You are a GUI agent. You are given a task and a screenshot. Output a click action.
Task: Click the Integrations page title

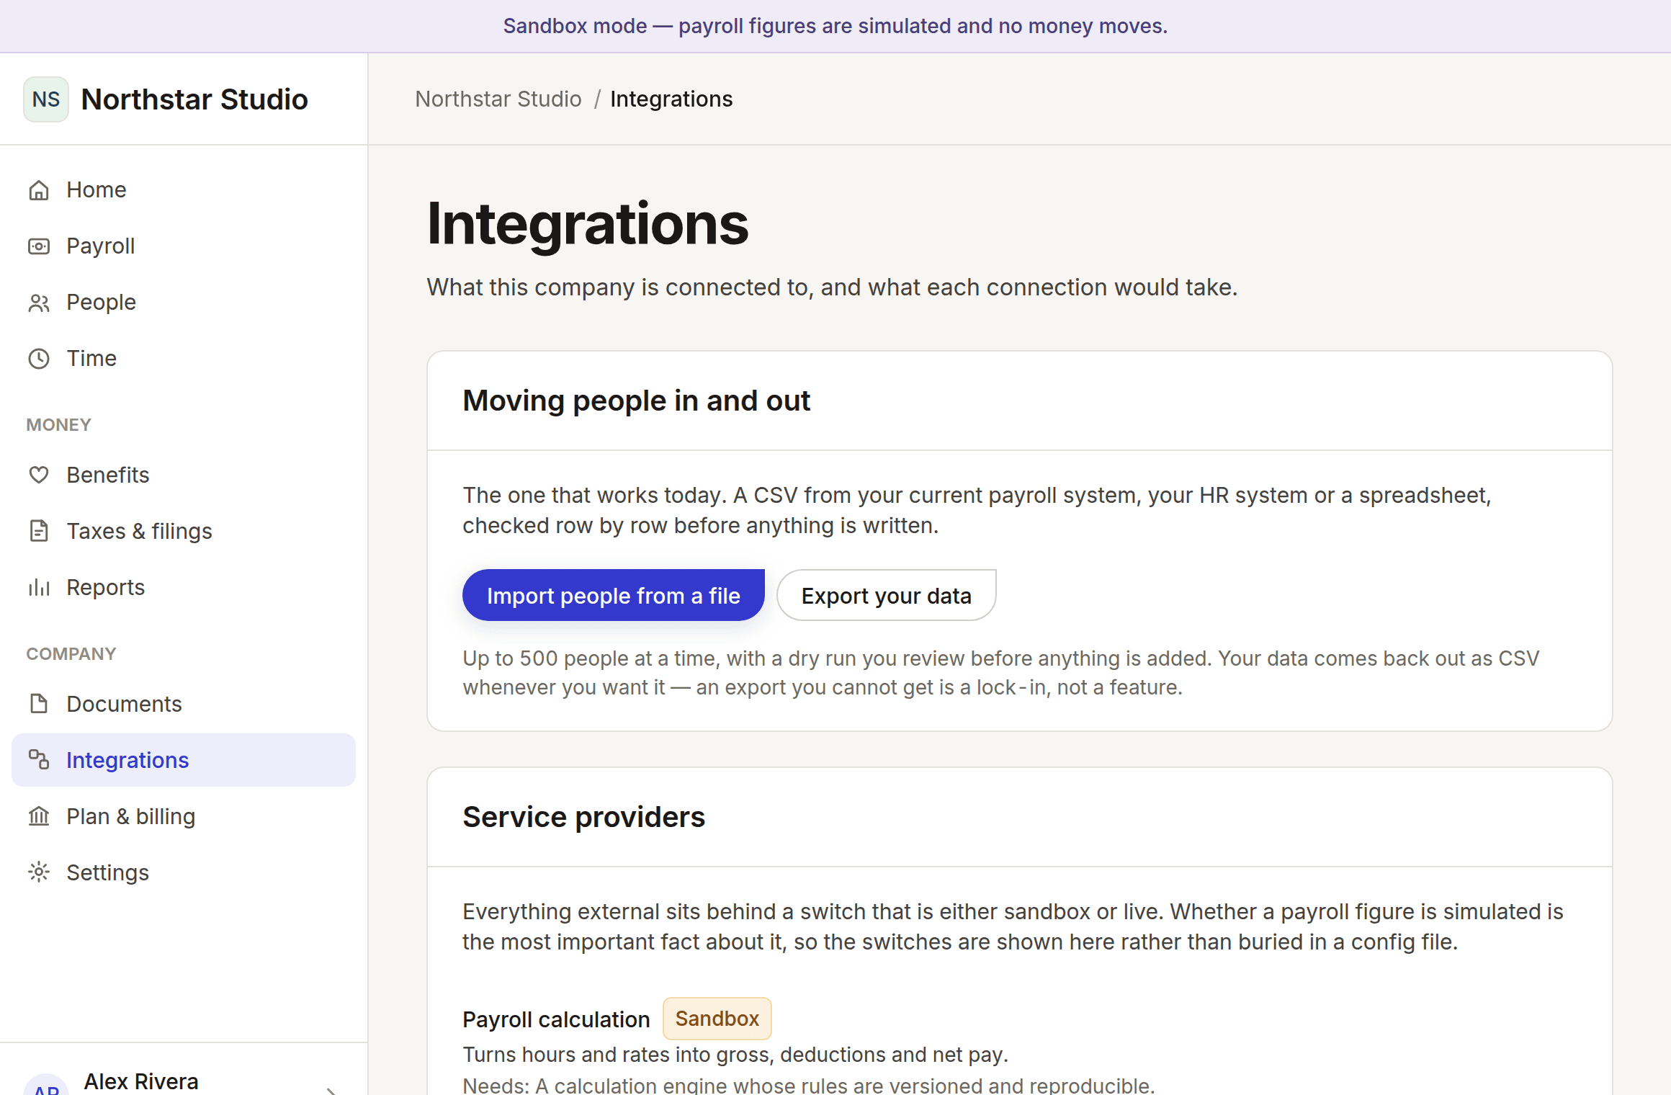[x=588, y=224]
